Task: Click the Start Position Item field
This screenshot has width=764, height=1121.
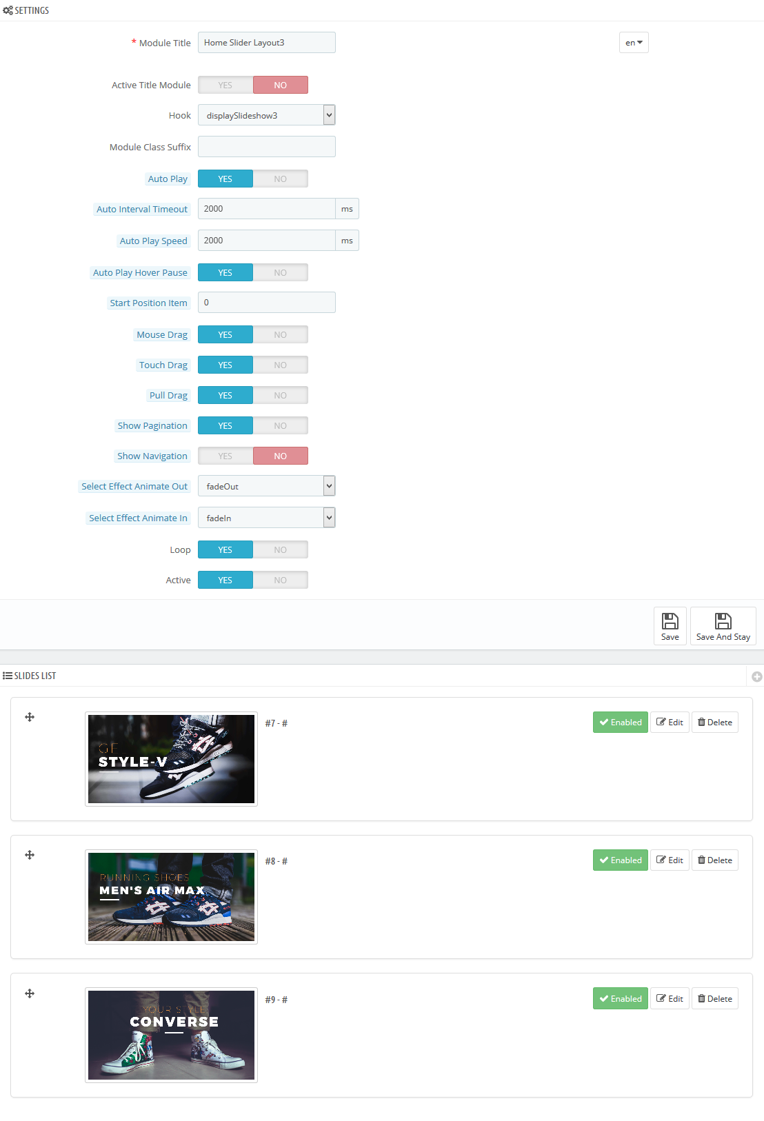Action: pos(267,303)
